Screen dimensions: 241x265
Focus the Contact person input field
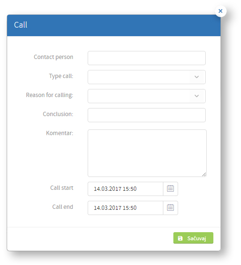[147, 58]
